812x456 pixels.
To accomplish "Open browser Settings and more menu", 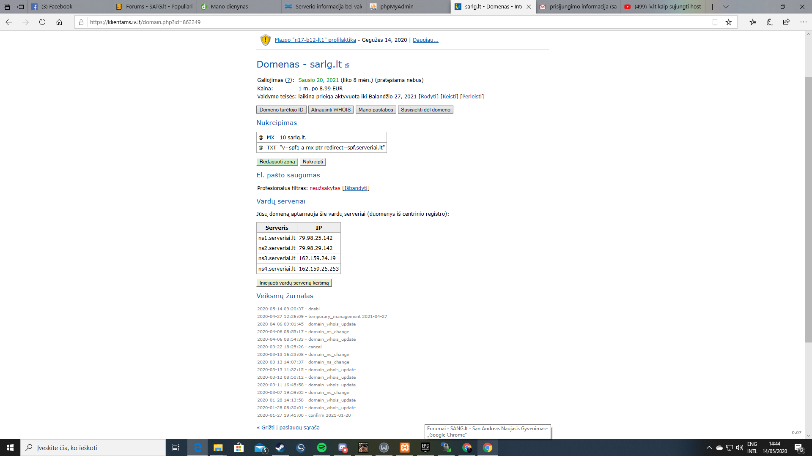I will pos(803,22).
